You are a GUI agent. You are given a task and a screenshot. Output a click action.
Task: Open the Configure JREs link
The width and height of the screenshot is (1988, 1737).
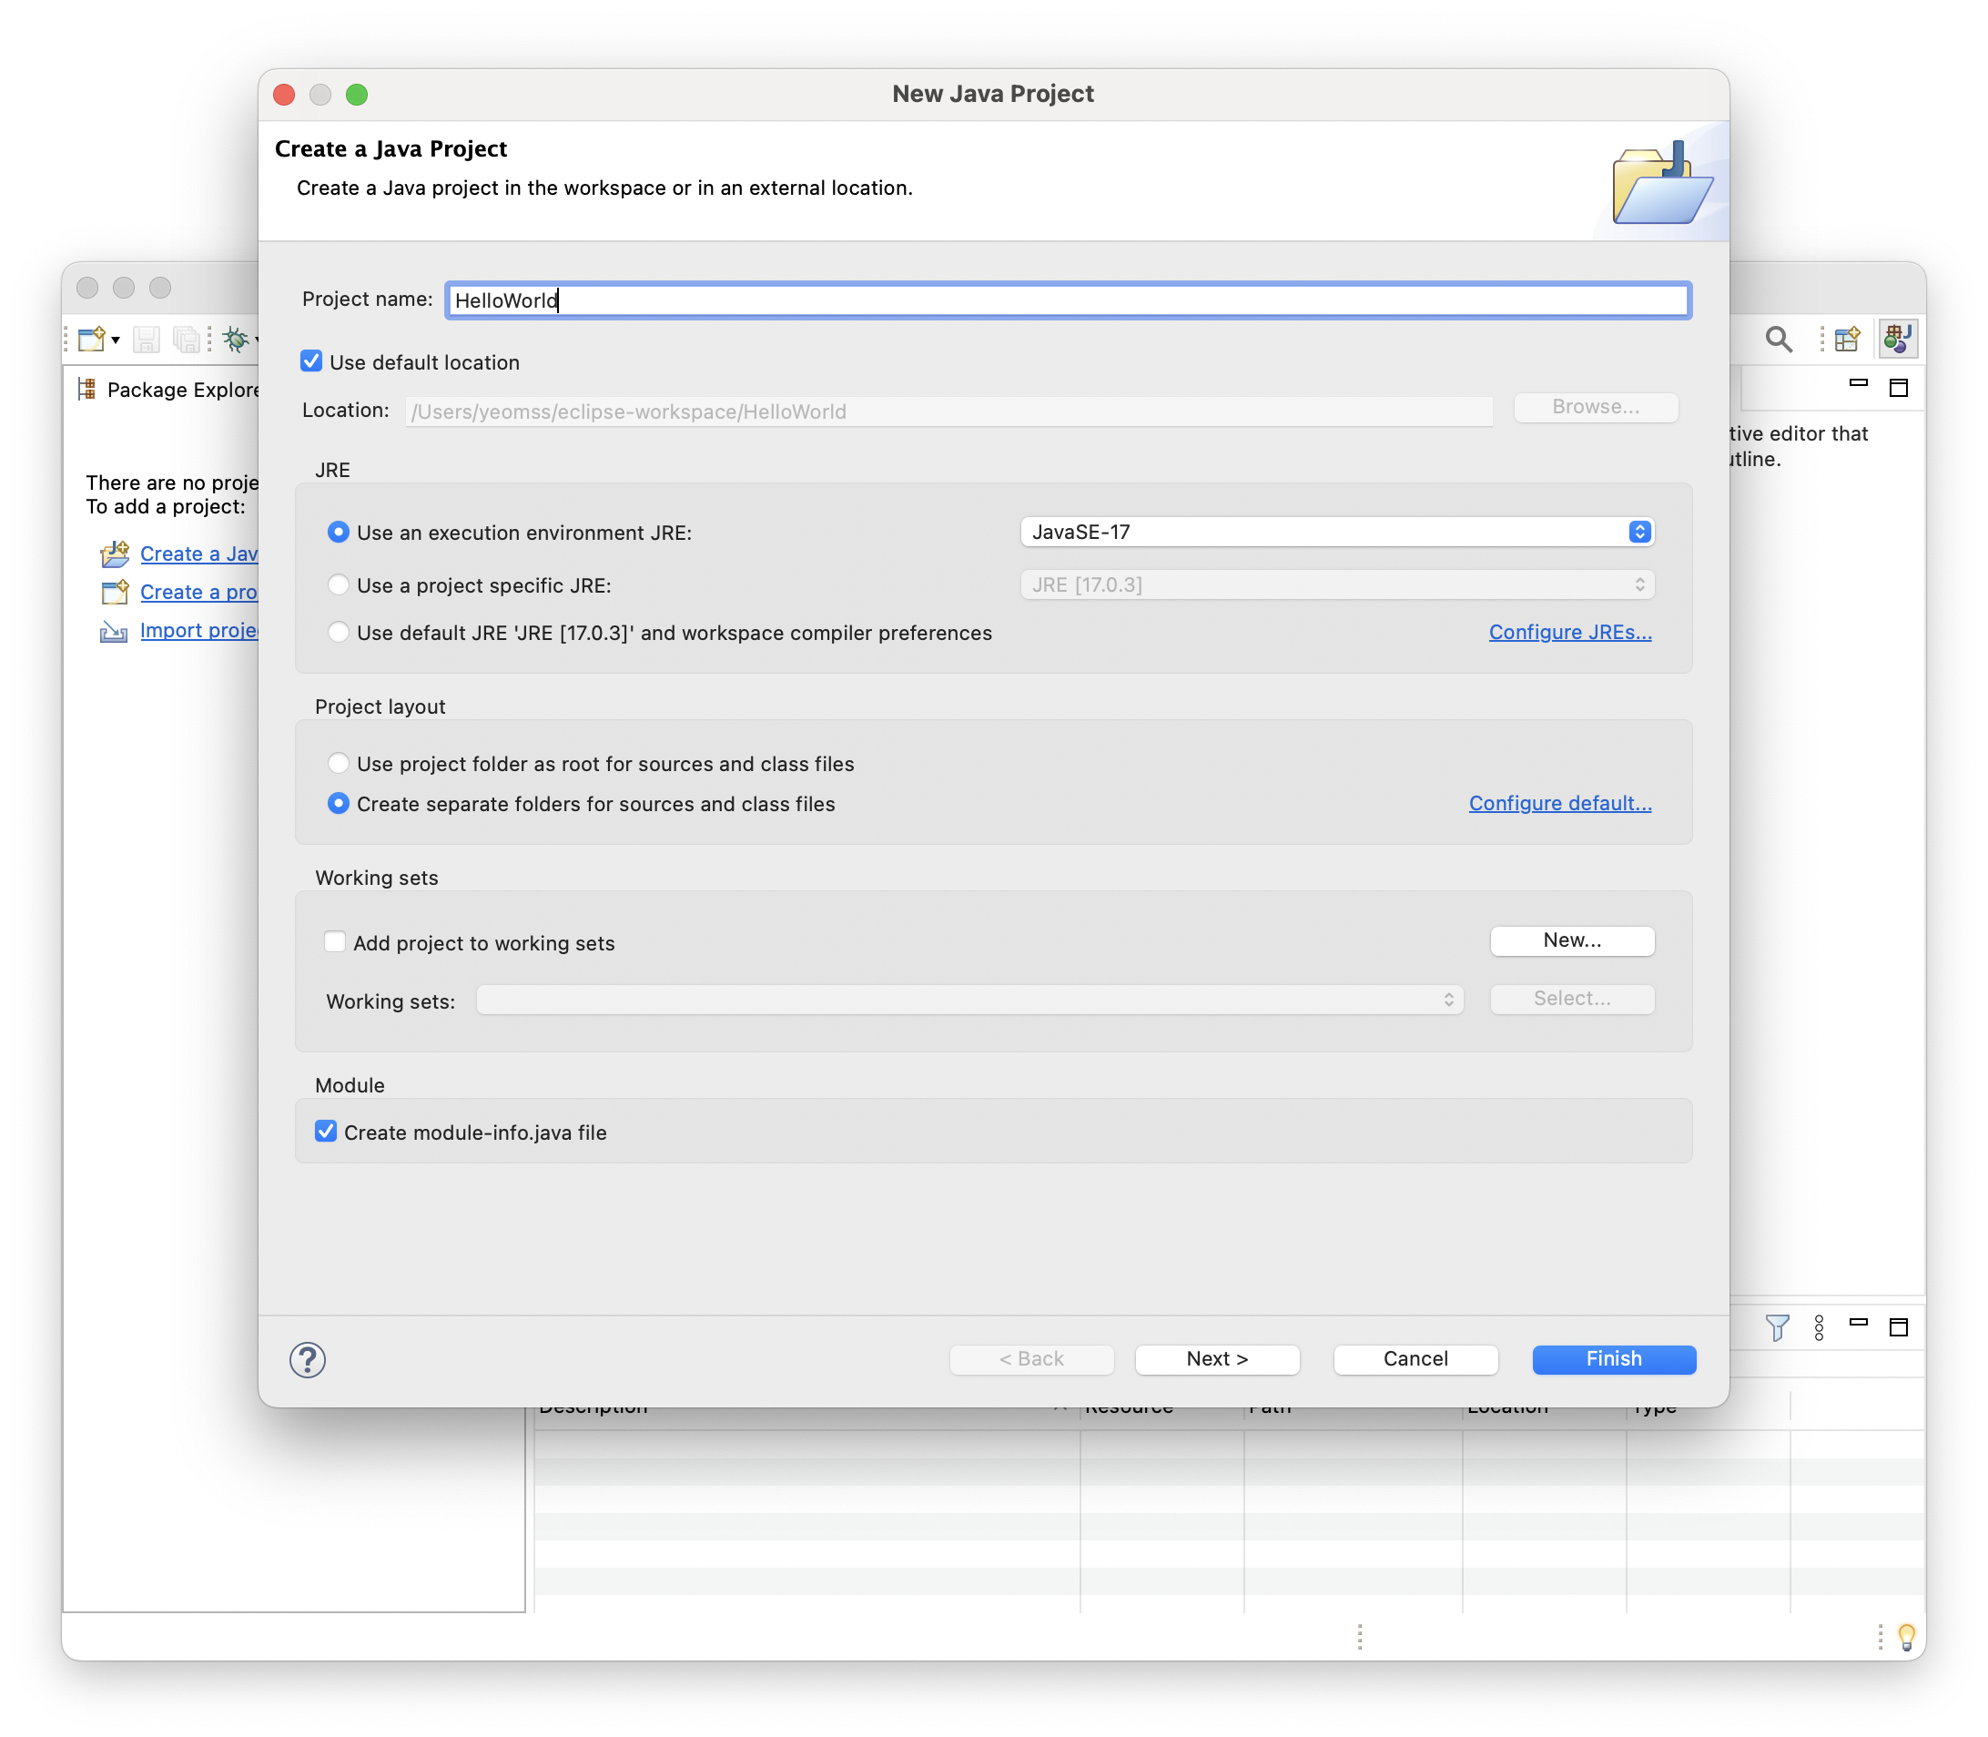click(x=1569, y=632)
